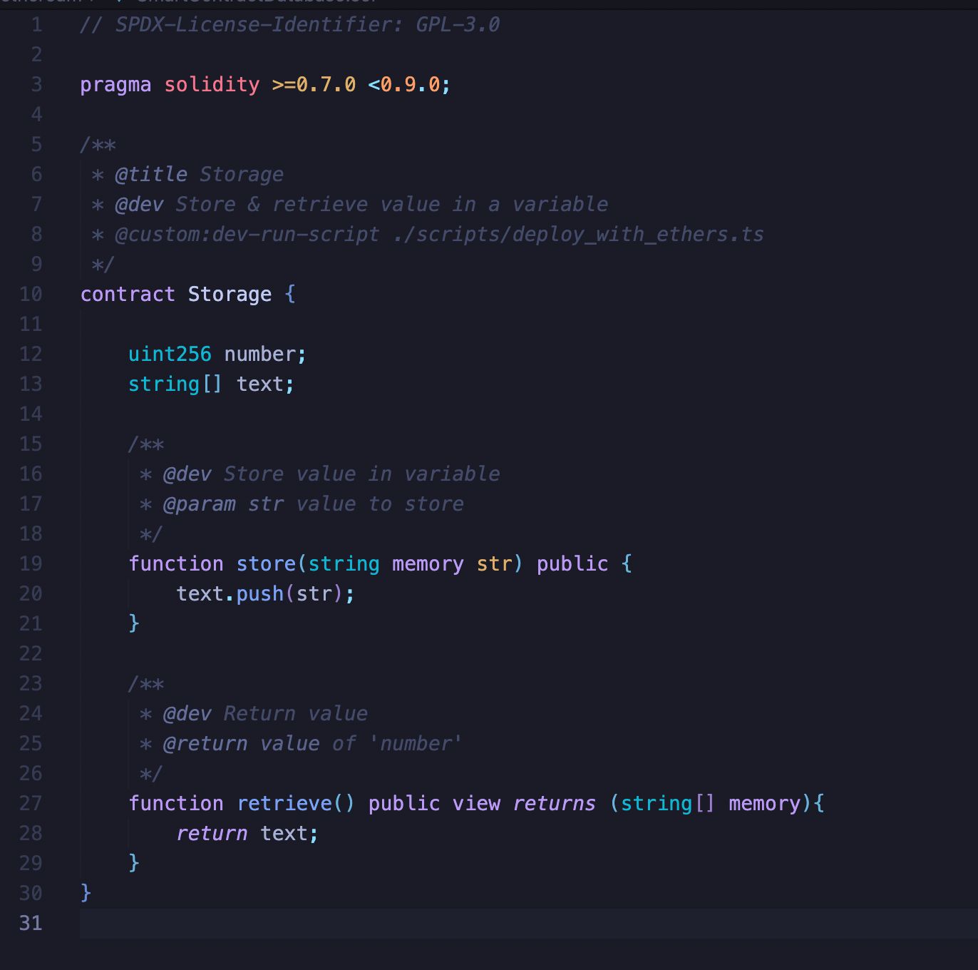Click the italic 'returns' keyword on line 27

pyautogui.click(x=554, y=804)
